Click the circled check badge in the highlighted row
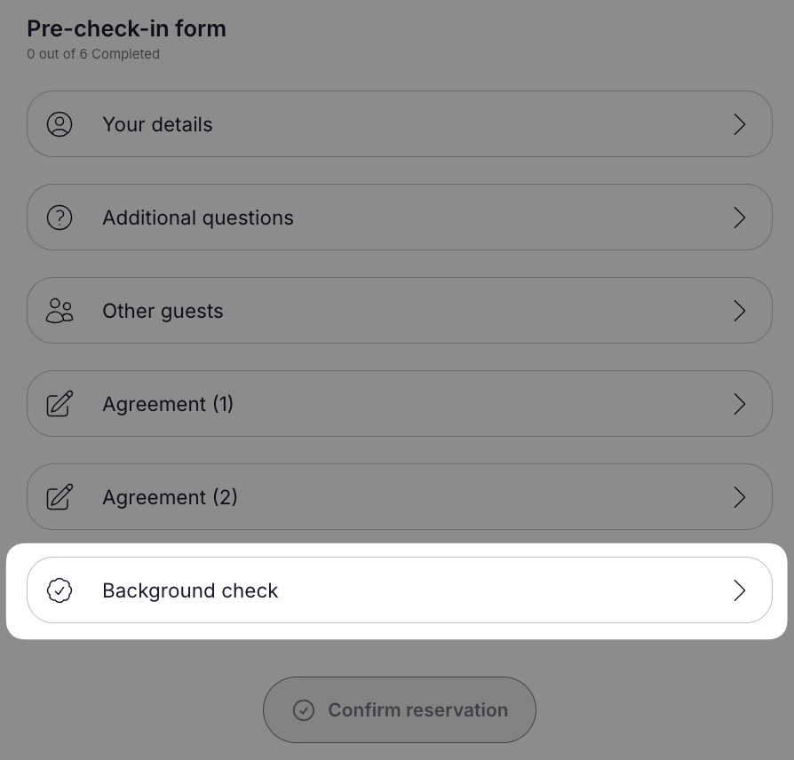This screenshot has width=794, height=760. 59,590
